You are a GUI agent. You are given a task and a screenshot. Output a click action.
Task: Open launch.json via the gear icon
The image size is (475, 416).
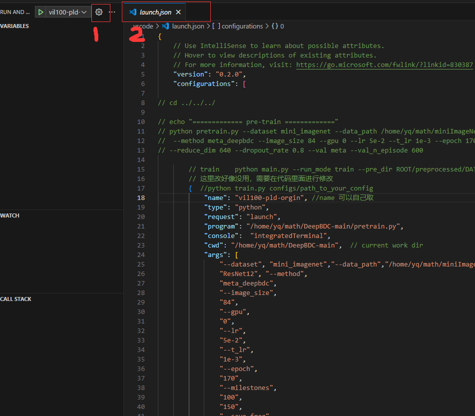click(x=99, y=12)
